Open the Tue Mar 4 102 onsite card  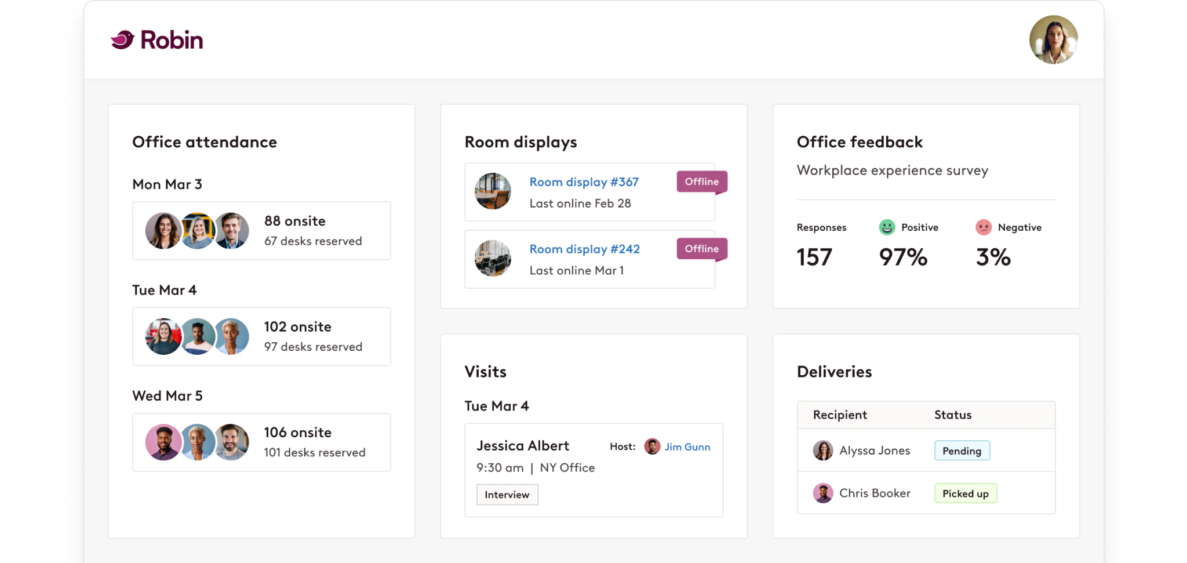point(261,336)
